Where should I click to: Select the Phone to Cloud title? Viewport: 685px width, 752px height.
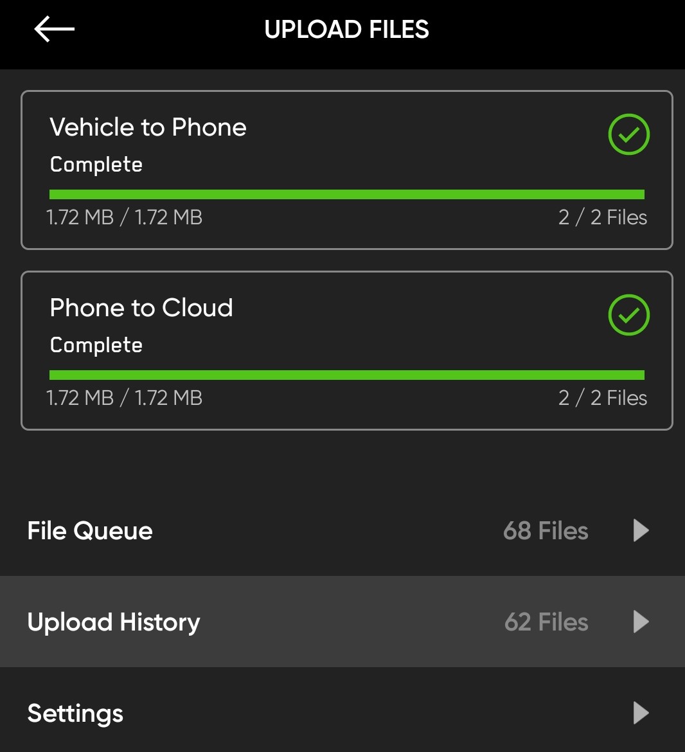[x=141, y=308]
